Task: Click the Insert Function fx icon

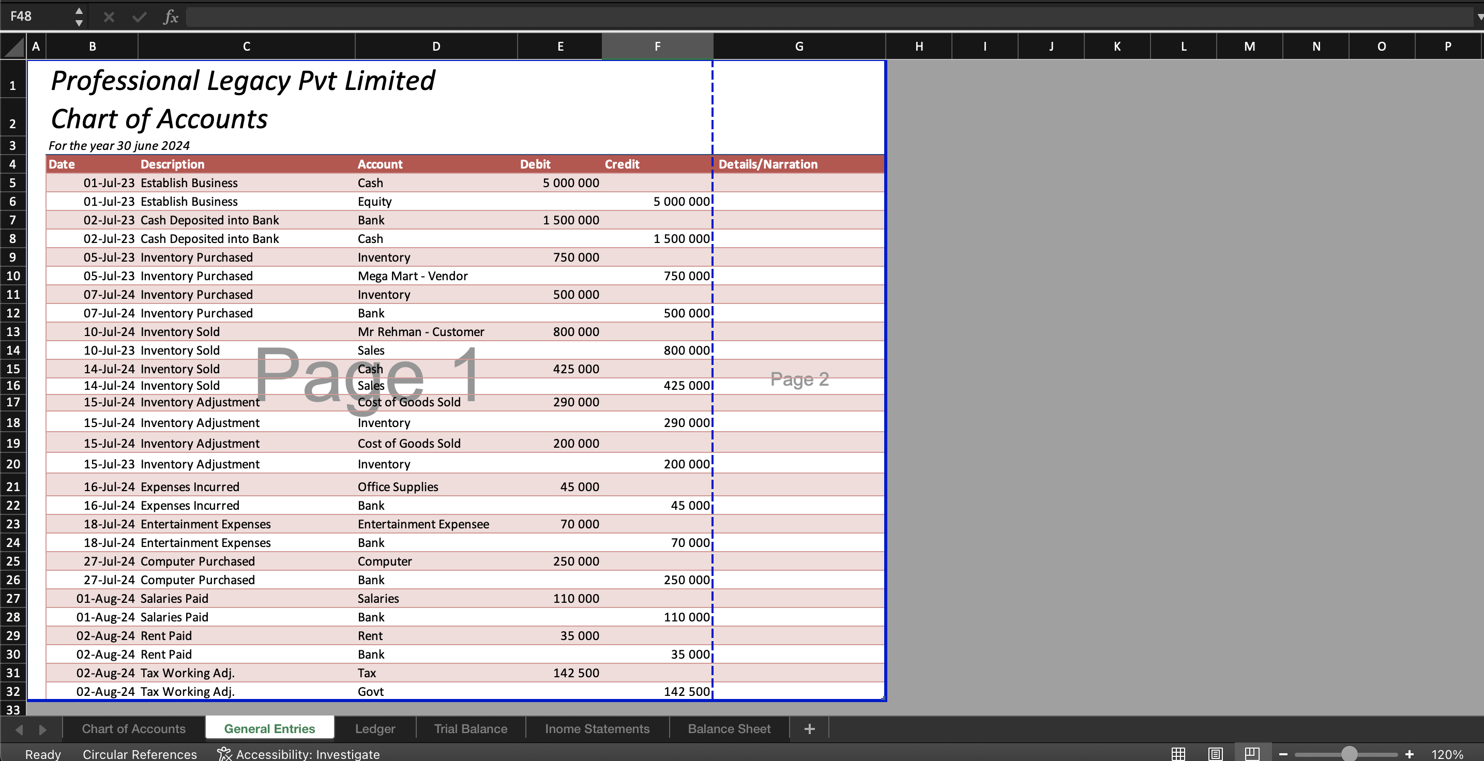Action: (x=170, y=17)
